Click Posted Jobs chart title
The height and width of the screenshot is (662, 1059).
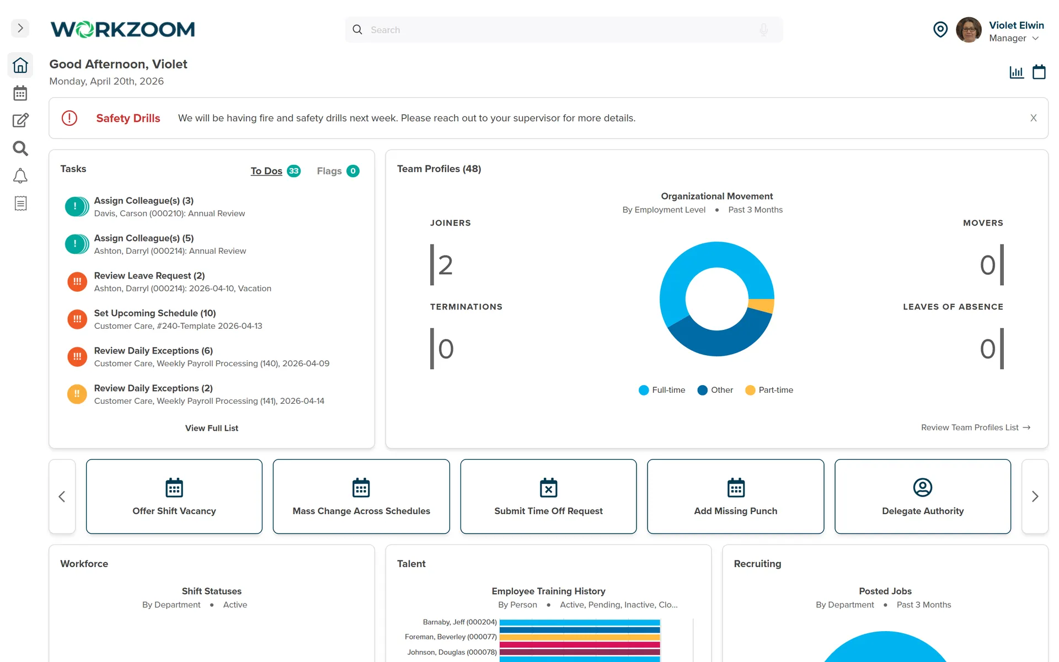coord(885,591)
